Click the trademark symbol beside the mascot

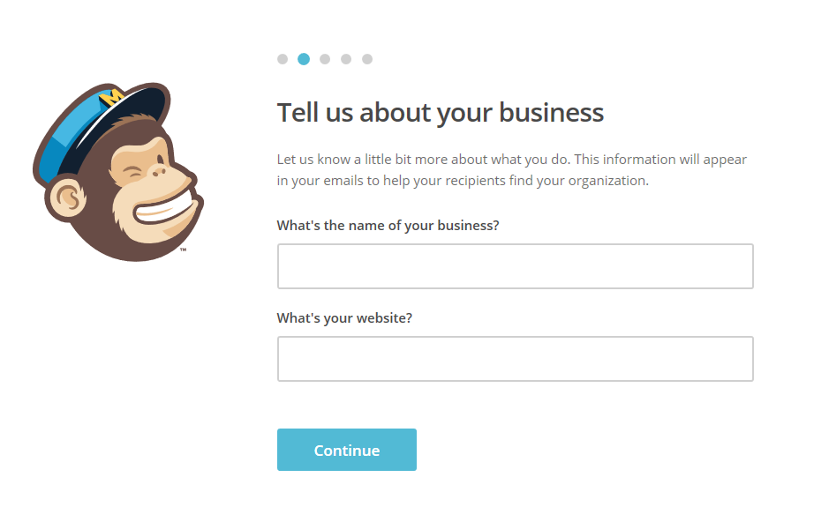click(x=183, y=250)
